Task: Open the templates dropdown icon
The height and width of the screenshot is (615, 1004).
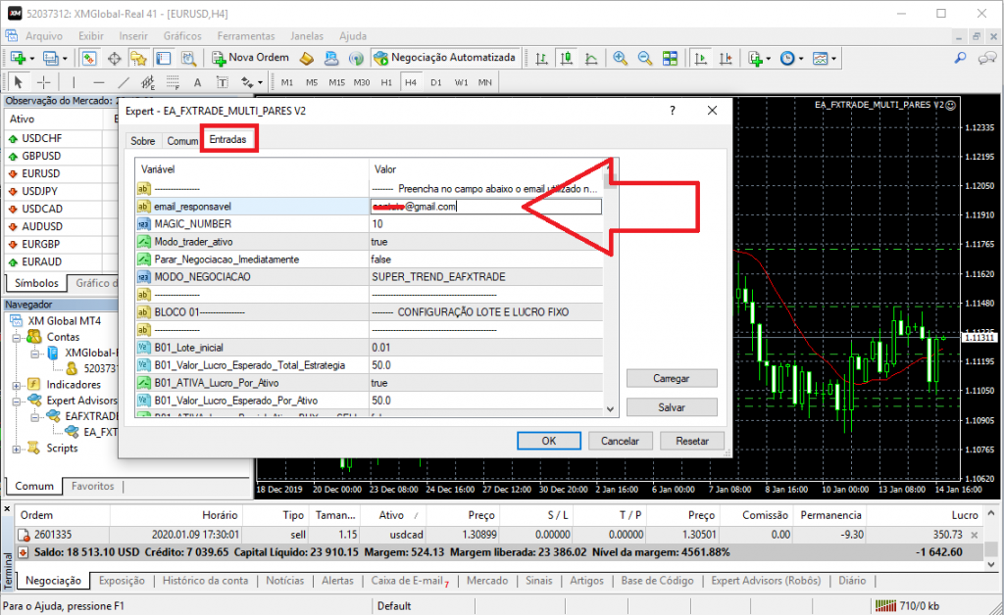Action: 824,58
